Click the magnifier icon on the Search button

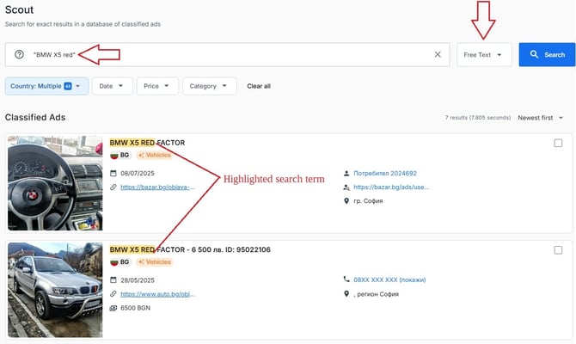point(534,54)
